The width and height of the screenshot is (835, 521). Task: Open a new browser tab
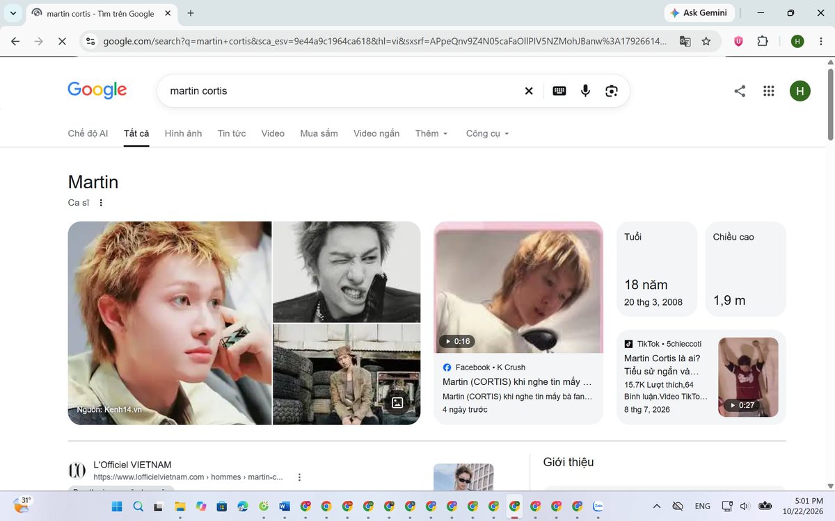tap(191, 13)
